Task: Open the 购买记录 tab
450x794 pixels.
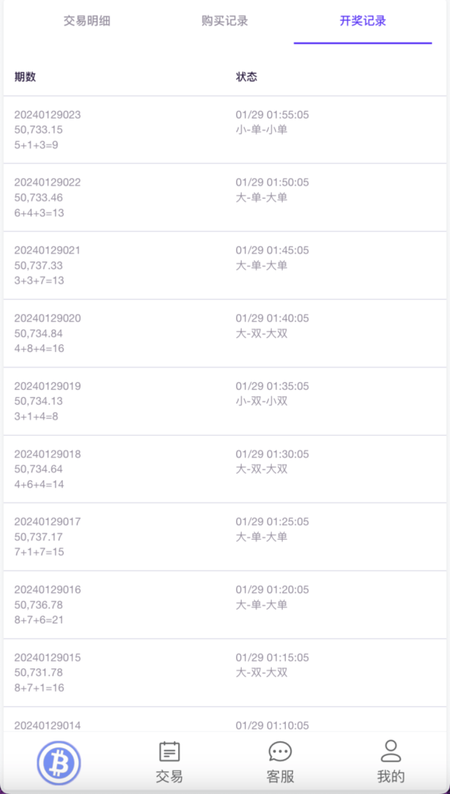Action: (x=224, y=22)
